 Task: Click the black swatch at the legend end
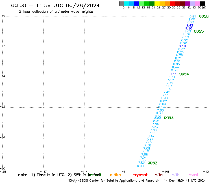pos(203,3)
